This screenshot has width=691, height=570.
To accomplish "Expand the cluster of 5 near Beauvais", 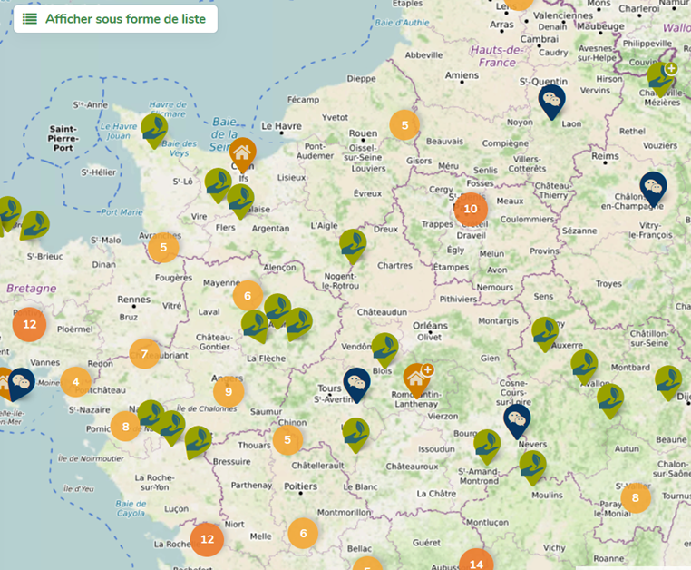I will tap(404, 125).
